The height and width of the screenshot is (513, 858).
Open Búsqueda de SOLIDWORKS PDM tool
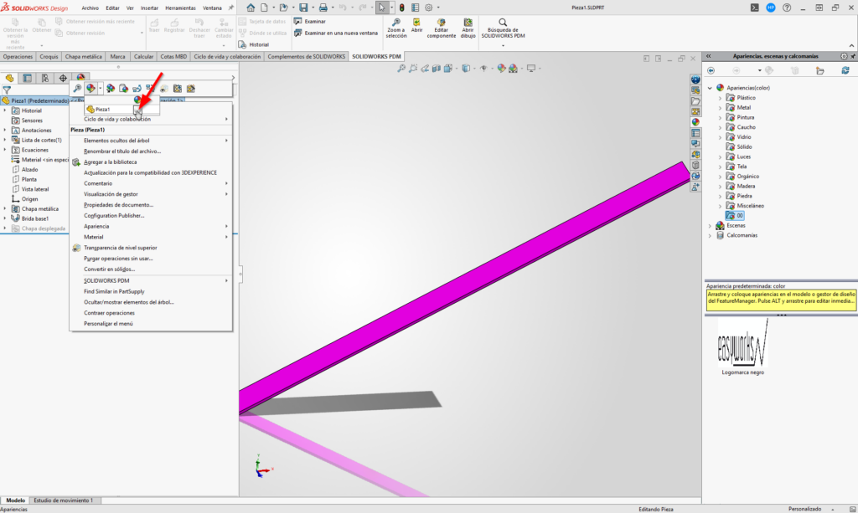[503, 28]
